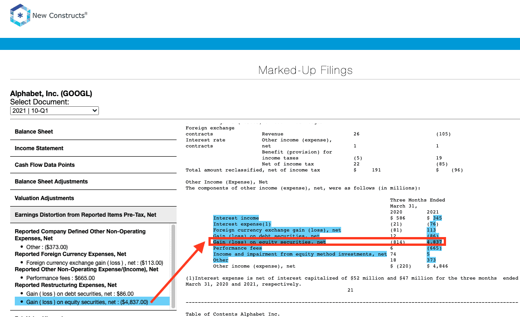Open the Balance Sheet section
The height and width of the screenshot is (317, 520).
93,132
